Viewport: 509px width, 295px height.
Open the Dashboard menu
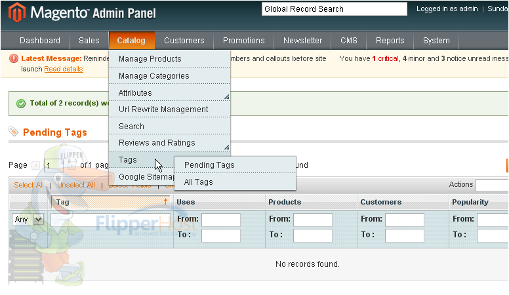click(40, 41)
